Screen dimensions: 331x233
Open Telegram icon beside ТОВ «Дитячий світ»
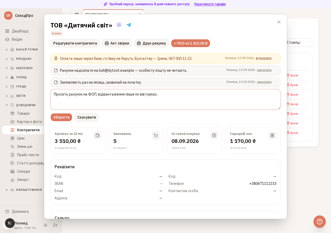[129, 25]
